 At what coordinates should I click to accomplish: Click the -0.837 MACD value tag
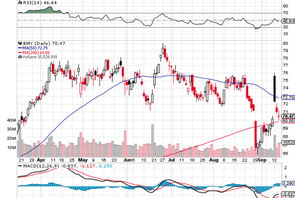[x=288, y=193]
